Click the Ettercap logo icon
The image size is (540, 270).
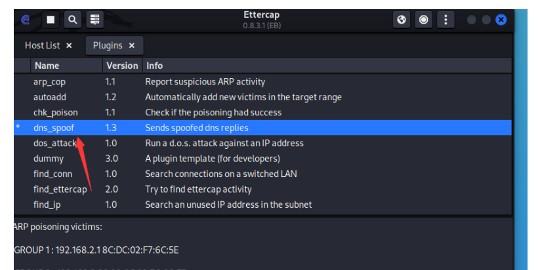26,20
